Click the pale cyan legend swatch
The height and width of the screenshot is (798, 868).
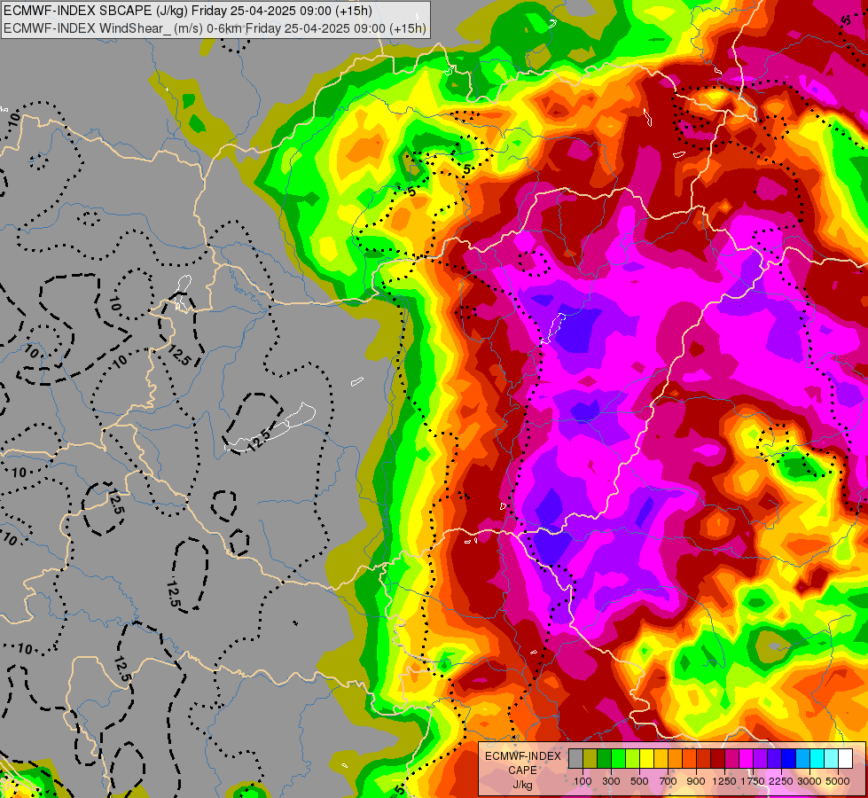click(832, 759)
